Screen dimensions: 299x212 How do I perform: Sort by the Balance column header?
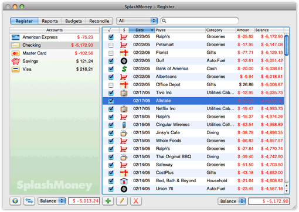(x=269, y=30)
